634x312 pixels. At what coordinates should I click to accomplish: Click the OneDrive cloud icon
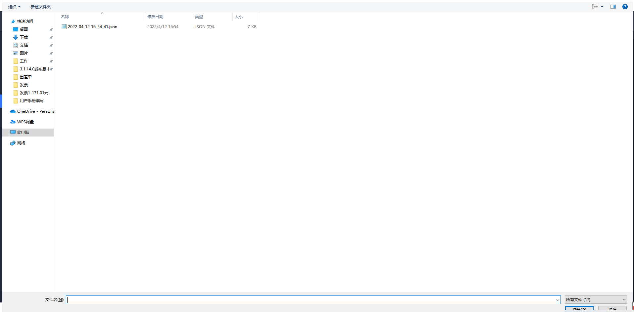[13, 111]
